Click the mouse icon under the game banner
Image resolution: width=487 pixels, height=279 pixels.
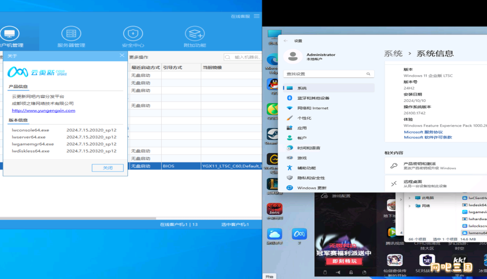tap(325, 272)
